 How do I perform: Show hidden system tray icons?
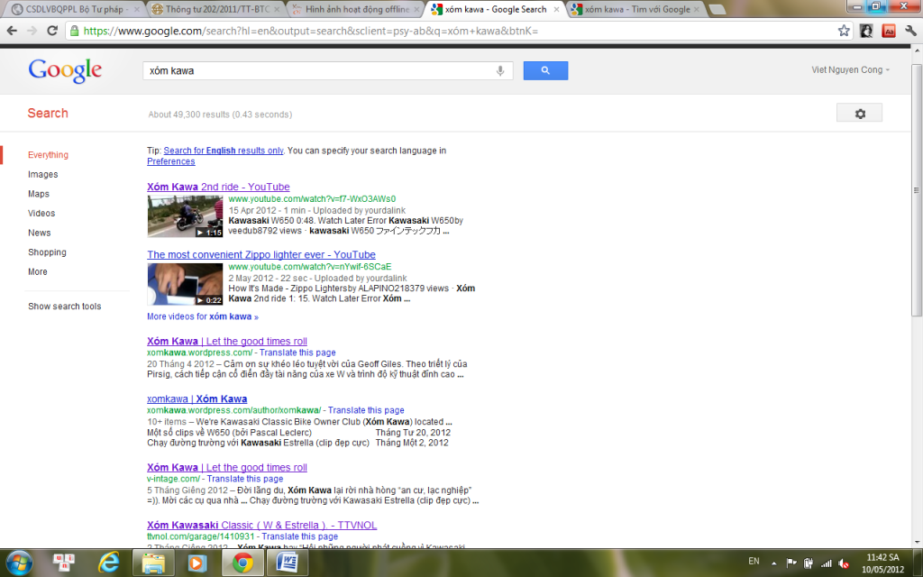pos(773,563)
